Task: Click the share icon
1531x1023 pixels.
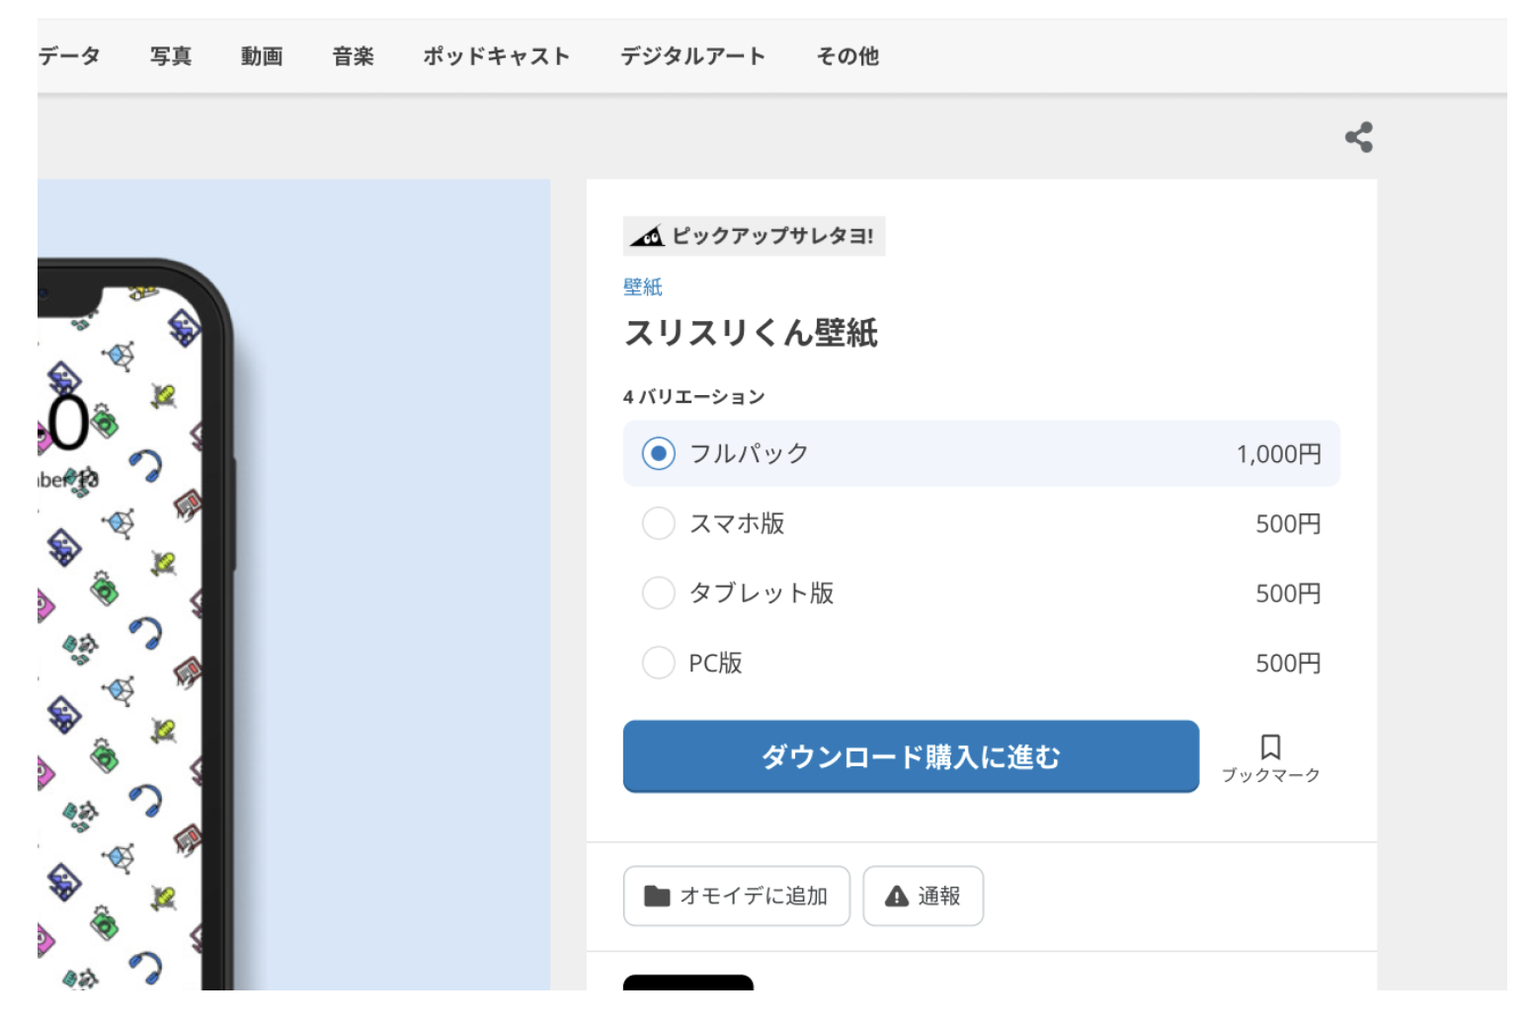Action: [1359, 137]
